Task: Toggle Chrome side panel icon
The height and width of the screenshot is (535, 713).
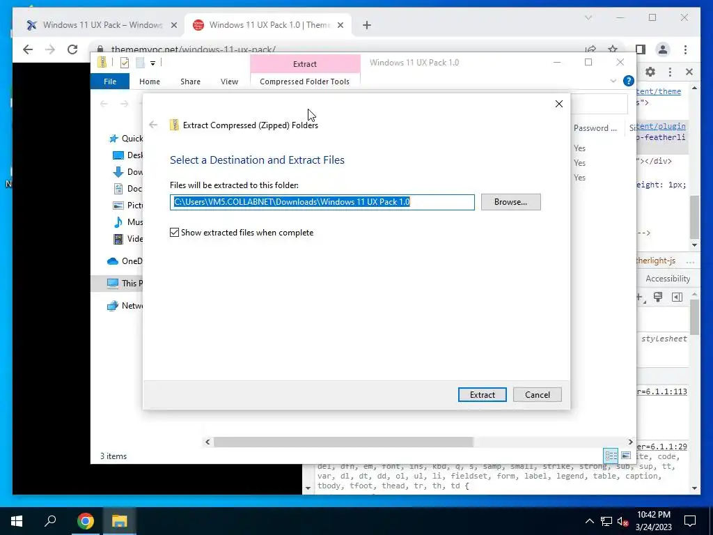Action: [x=641, y=49]
